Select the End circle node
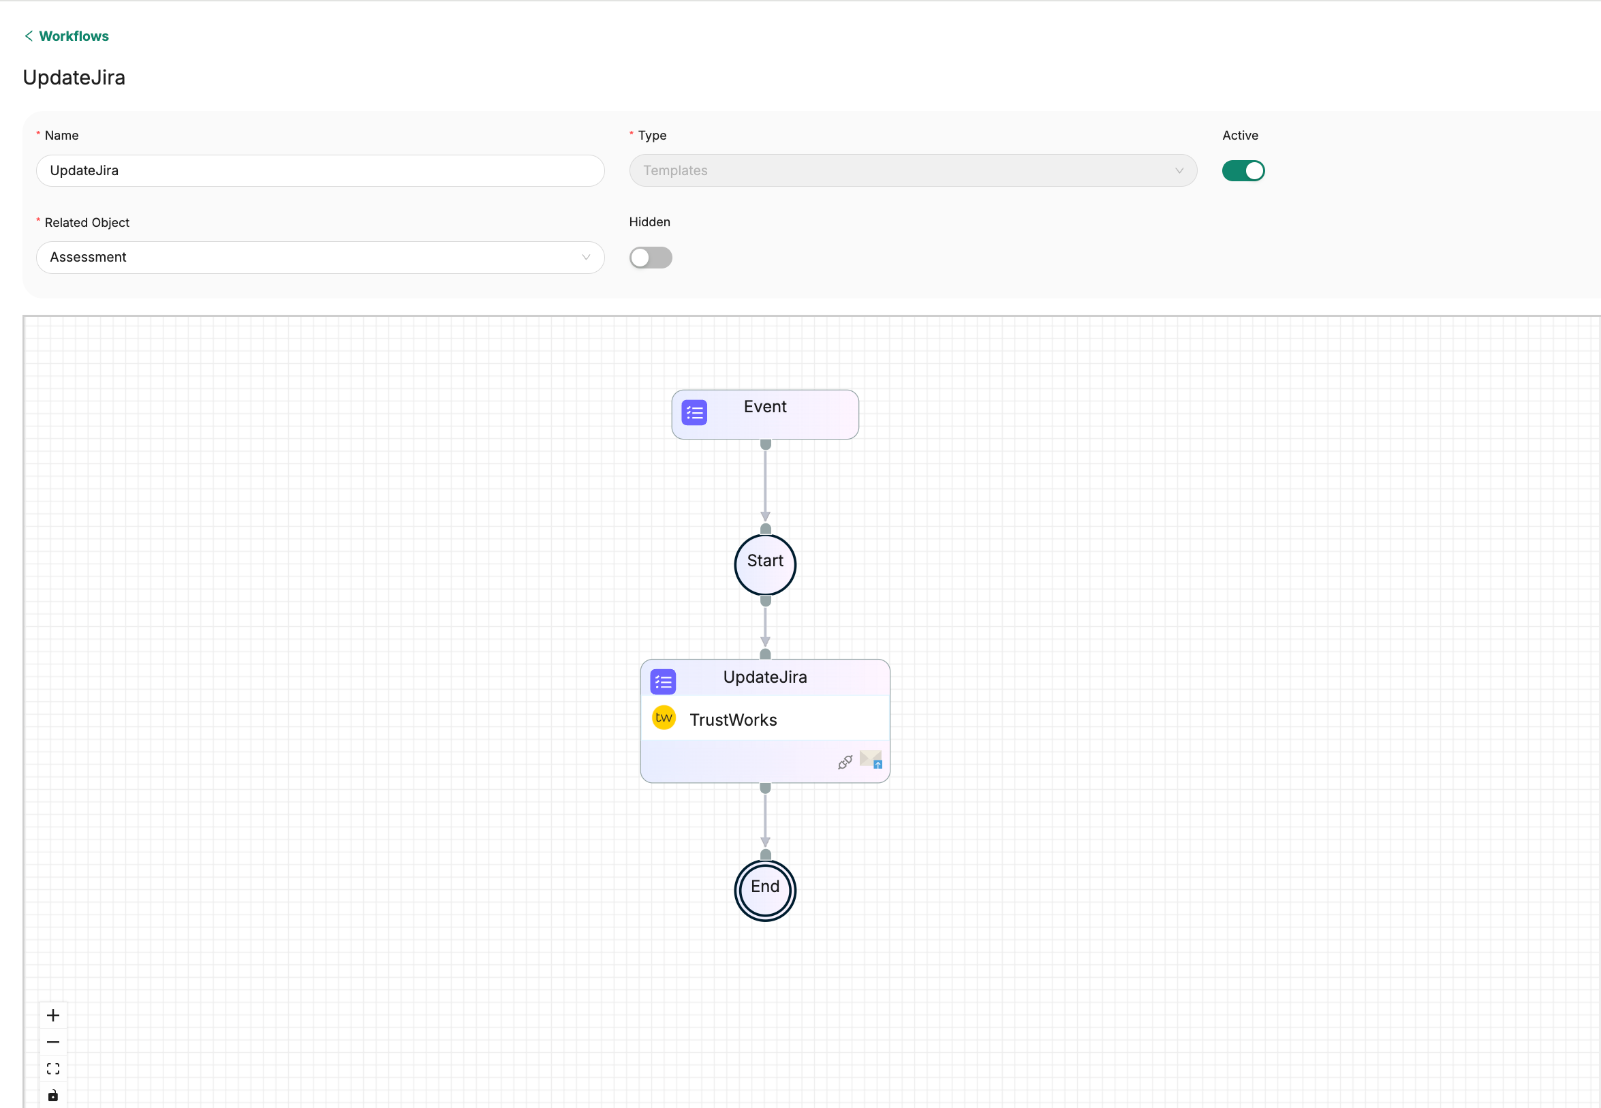Screen dimensions: 1601x1108 pos(765,890)
